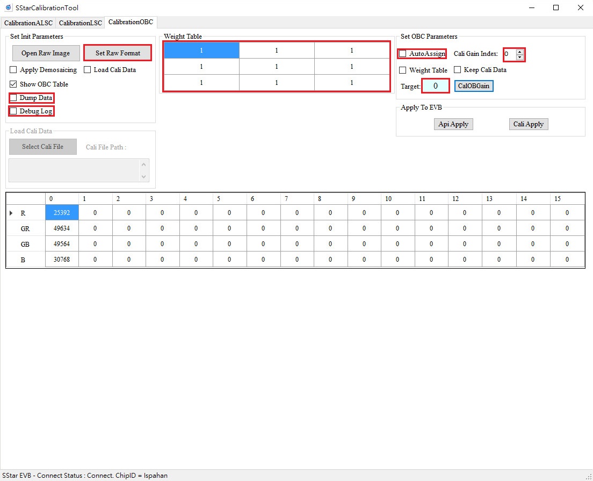
Task: Open the CalibrationLSC tab
Action: point(79,23)
